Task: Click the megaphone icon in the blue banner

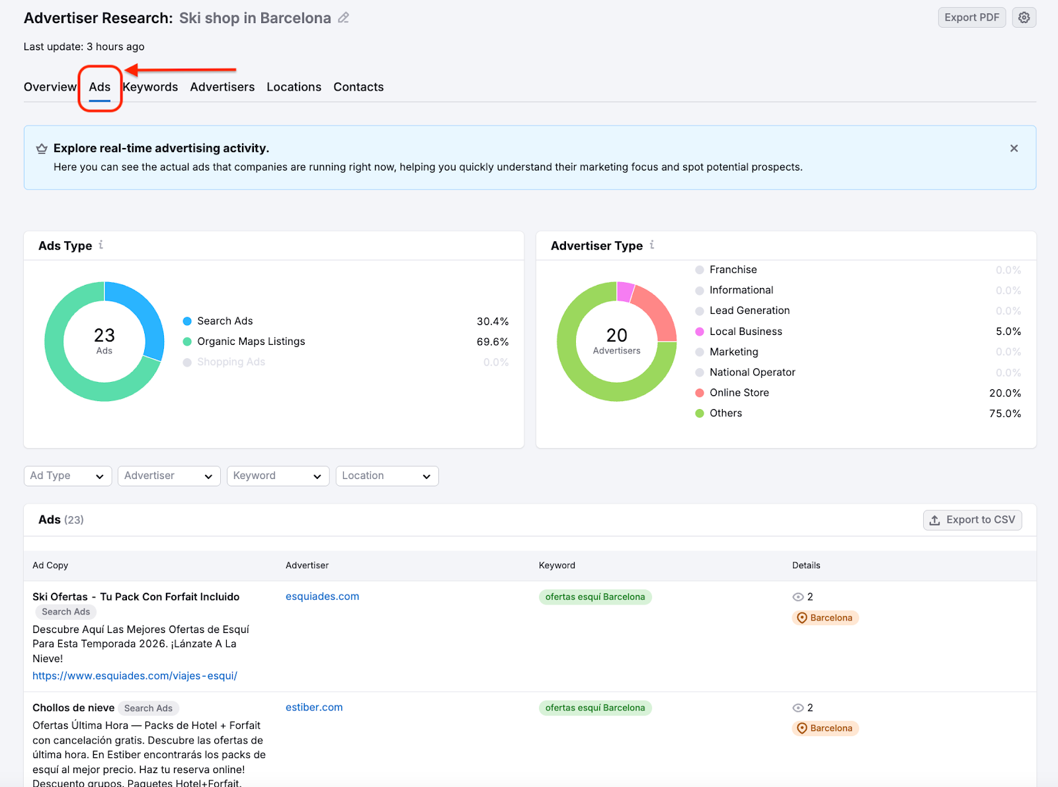Action: [42, 148]
